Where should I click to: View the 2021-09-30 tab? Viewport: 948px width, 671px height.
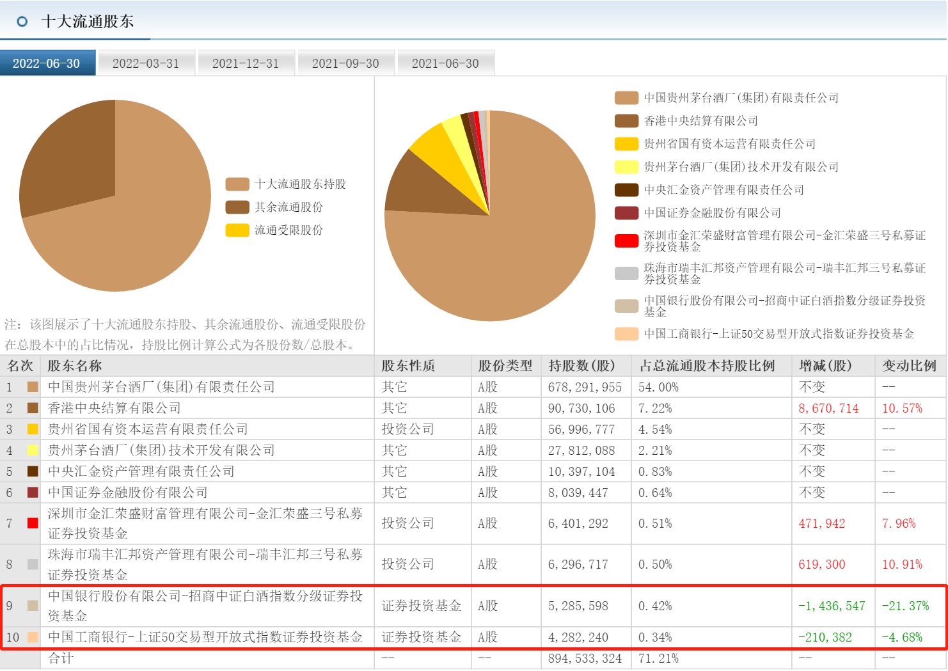[x=346, y=63]
